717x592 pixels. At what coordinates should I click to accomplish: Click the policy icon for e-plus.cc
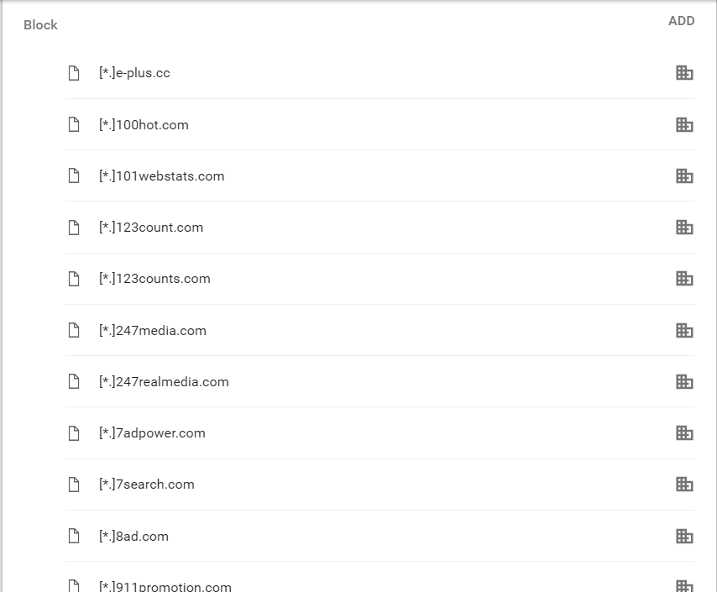pyautogui.click(x=684, y=73)
